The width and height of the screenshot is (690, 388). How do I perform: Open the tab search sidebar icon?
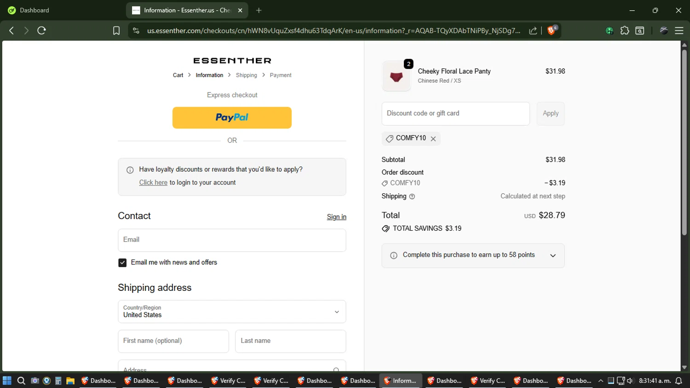click(x=640, y=30)
